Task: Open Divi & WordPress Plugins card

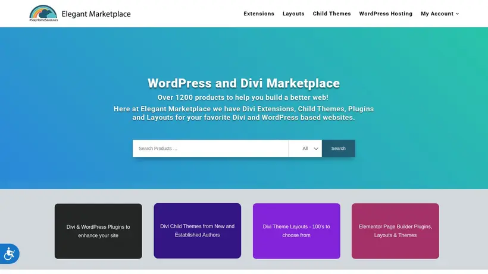Action: pos(98,231)
